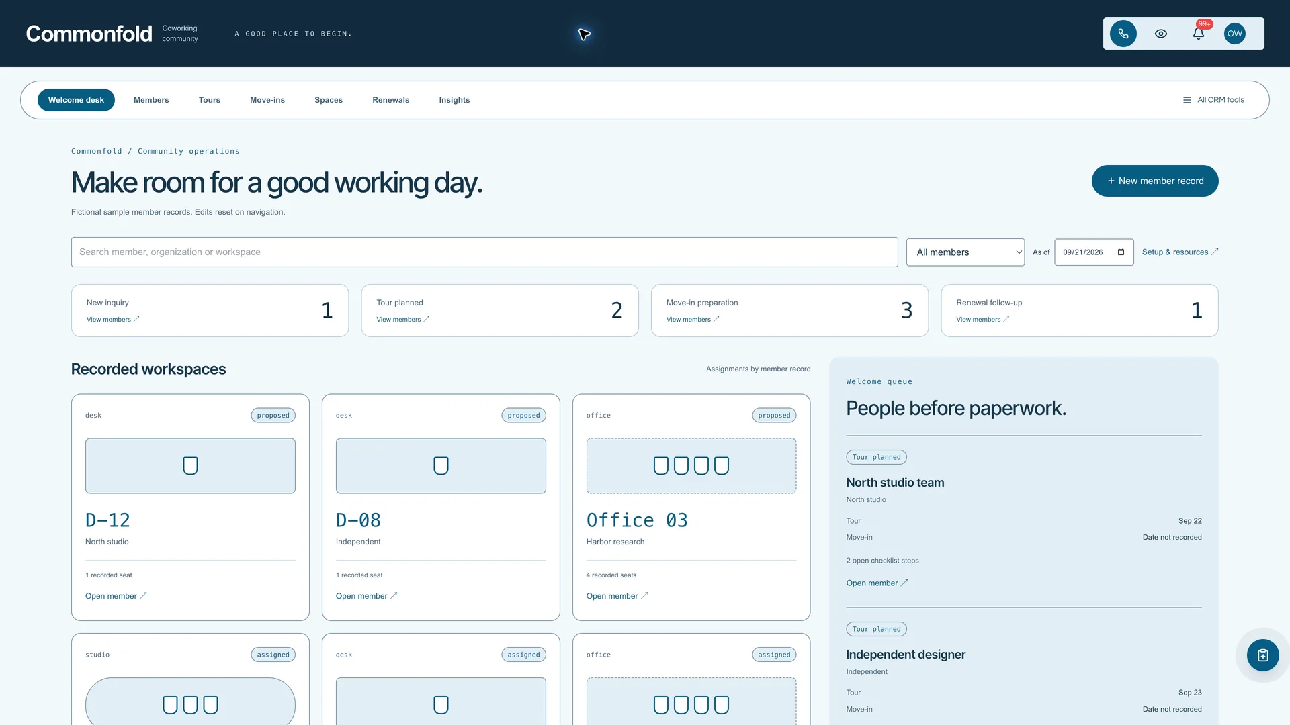Screen dimensions: 1290x725
Task: Open member link on Office 03 card
Action: 617,596
